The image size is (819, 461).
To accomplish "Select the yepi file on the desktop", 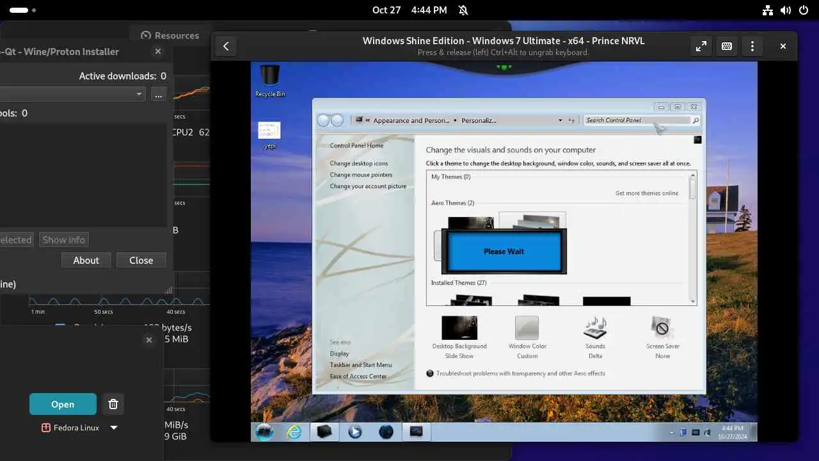I will click(269, 135).
